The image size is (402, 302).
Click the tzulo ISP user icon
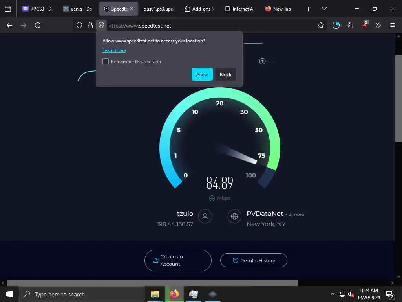click(x=205, y=216)
